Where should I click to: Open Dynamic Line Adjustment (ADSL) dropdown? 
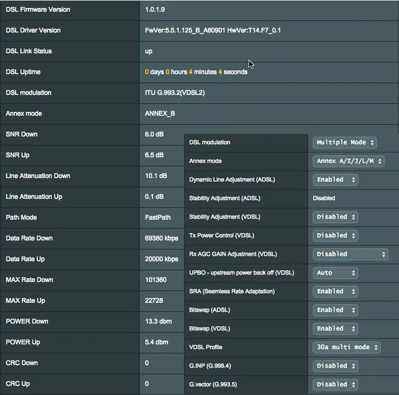tap(336, 180)
